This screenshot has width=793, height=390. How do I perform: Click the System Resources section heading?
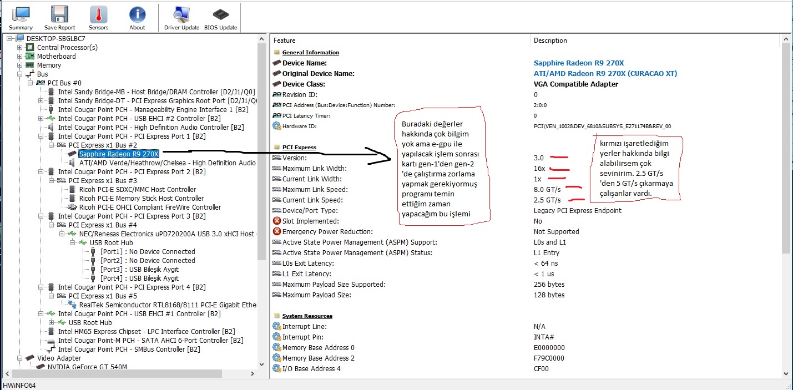click(307, 316)
